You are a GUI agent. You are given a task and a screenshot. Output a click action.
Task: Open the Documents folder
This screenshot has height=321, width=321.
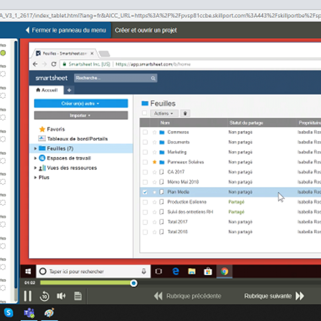[178, 142]
